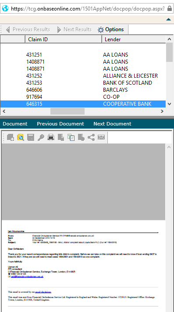
Task: Sort by the Lender column header
Action: coord(134,39)
